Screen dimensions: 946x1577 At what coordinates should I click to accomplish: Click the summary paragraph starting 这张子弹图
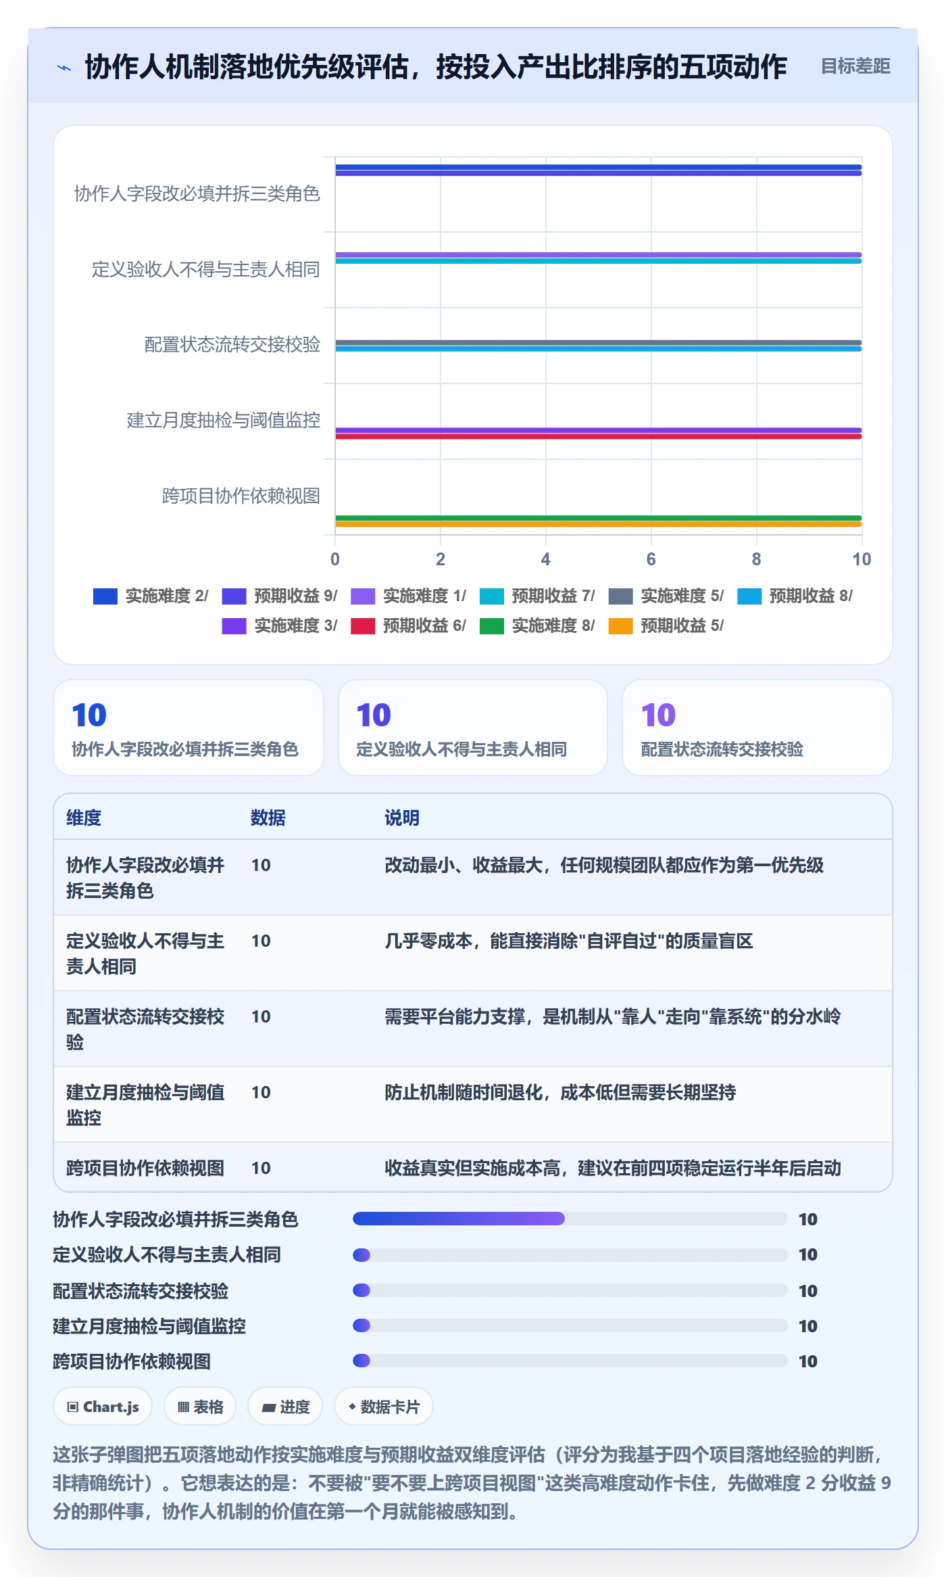(x=472, y=1482)
